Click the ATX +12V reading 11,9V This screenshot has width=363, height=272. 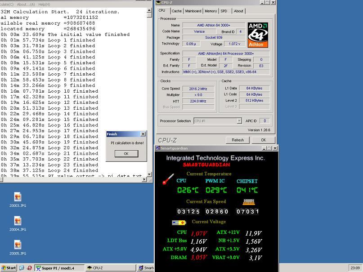(x=254, y=233)
